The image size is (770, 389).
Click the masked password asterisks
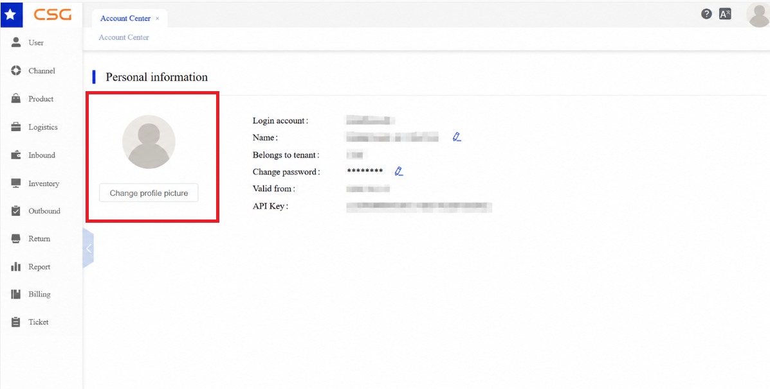click(365, 171)
